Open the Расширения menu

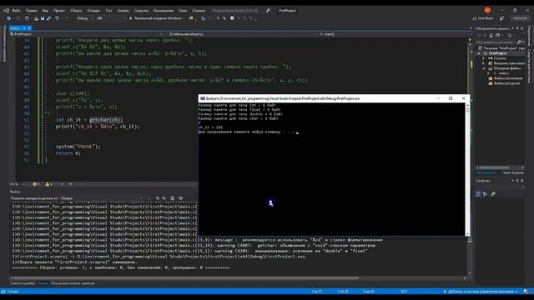[164, 11]
